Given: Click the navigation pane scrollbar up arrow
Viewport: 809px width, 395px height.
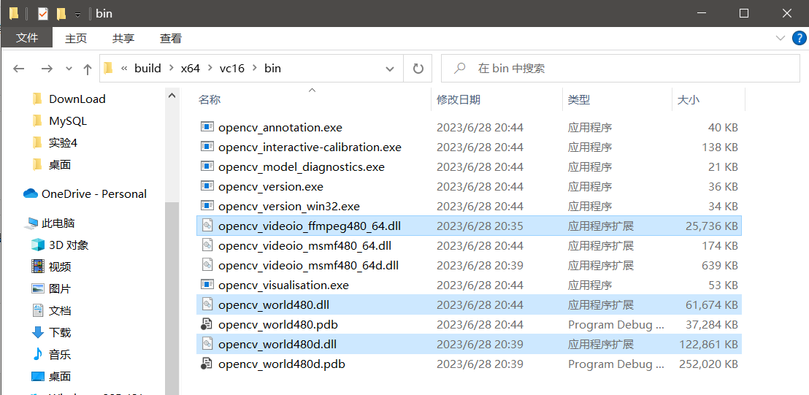Looking at the screenshot, I should tap(172, 95).
